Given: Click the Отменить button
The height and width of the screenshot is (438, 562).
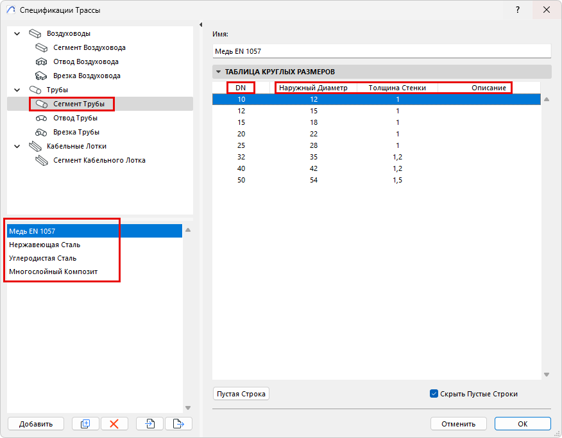Looking at the screenshot, I should tap(459, 424).
